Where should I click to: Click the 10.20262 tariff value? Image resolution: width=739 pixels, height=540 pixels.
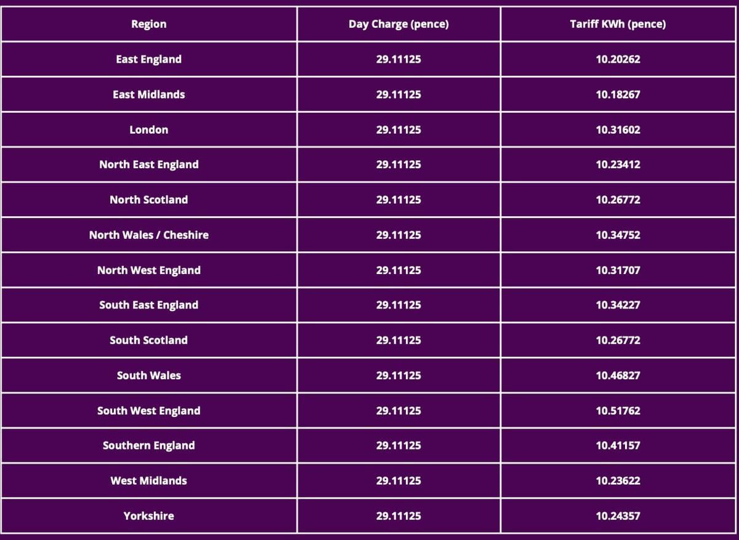[618, 60]
